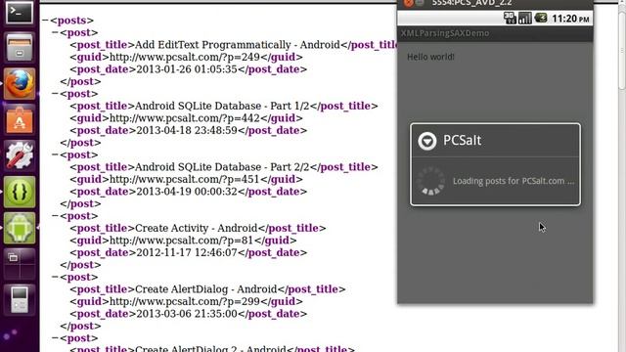
Task: Click post date 2013-04-19 00:00:32
Action: coord(187,192)
